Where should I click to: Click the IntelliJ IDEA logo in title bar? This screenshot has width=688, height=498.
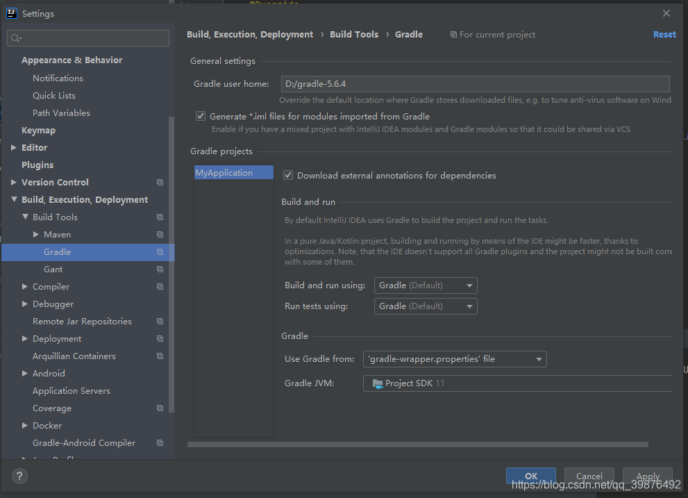tap(10, 13)
